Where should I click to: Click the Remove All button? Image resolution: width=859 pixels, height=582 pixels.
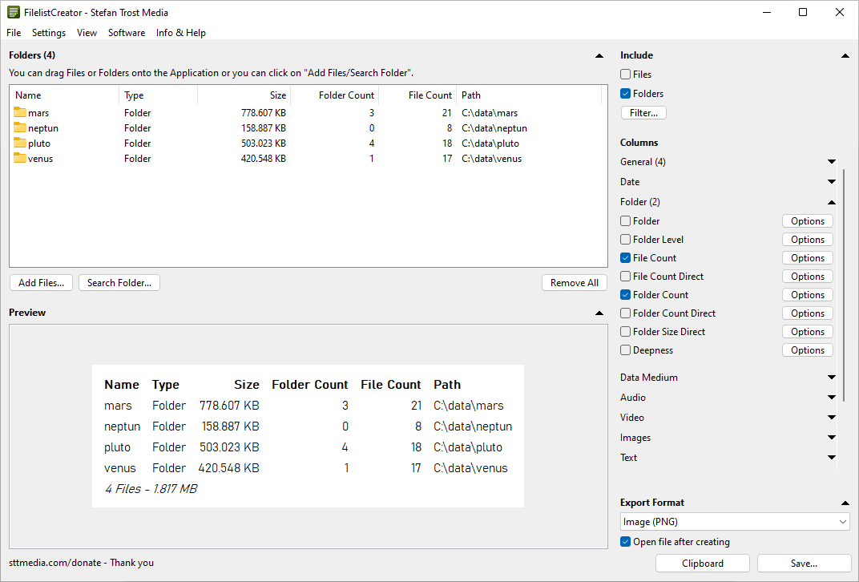pyautogui.click(x=574, y=282)
